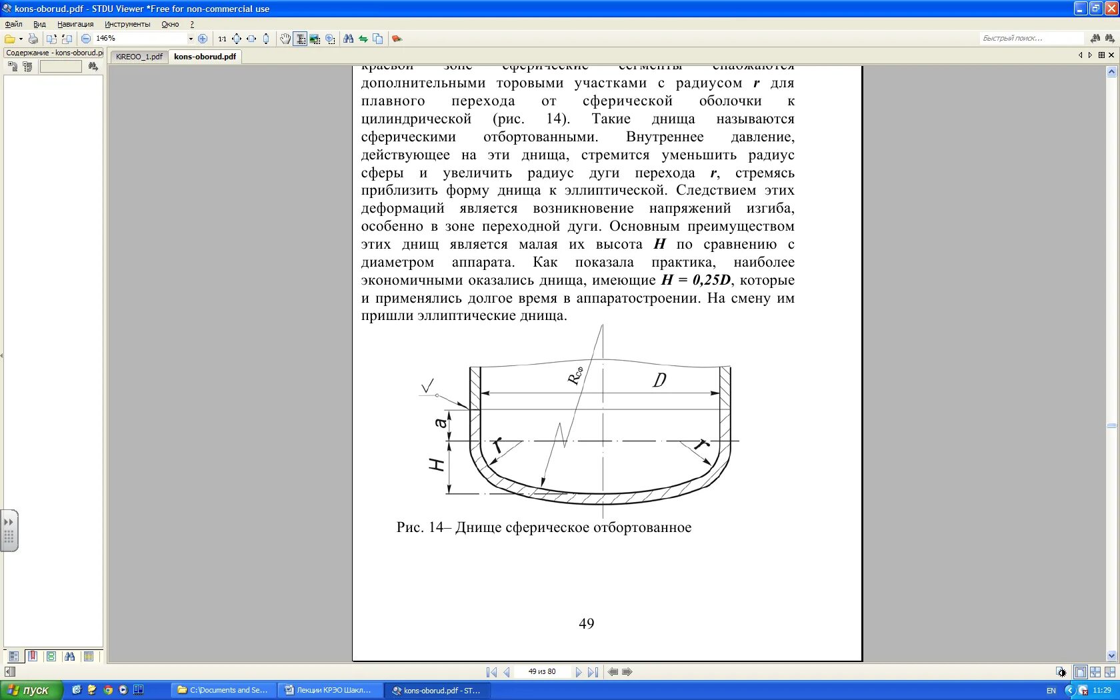
Task: Click the vertical scrollbar down arrow
Action: [x=1111, y=656]
